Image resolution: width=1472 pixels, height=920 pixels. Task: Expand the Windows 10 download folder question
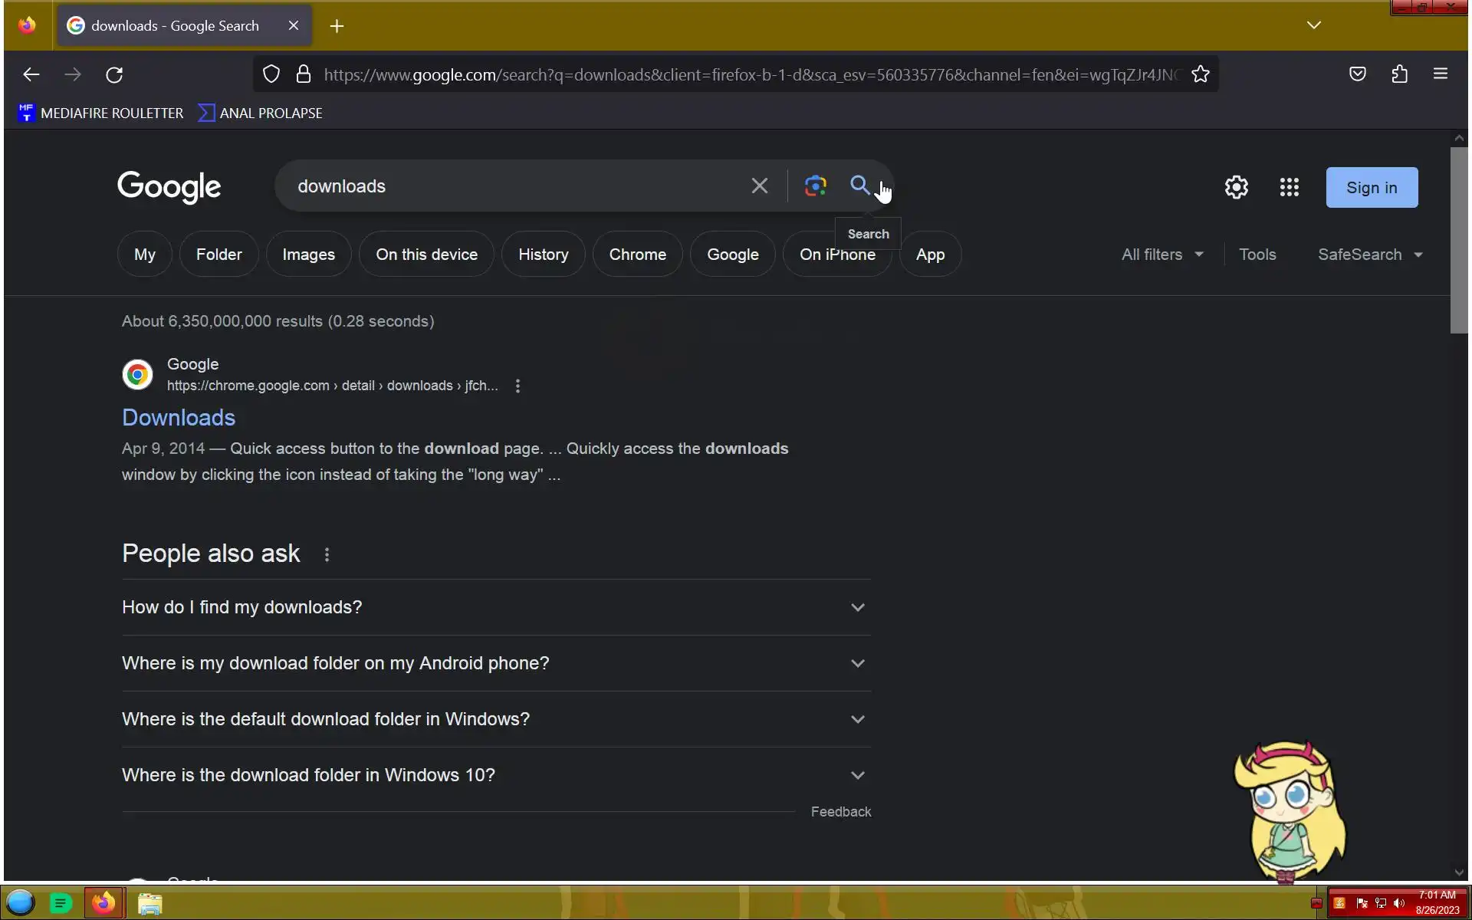tap(495, 775)
